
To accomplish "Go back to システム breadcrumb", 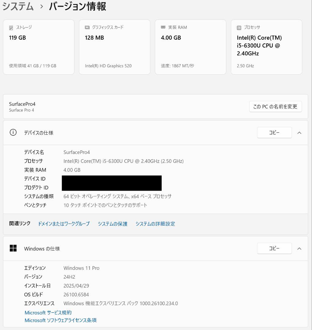I will tap(18, 6).
